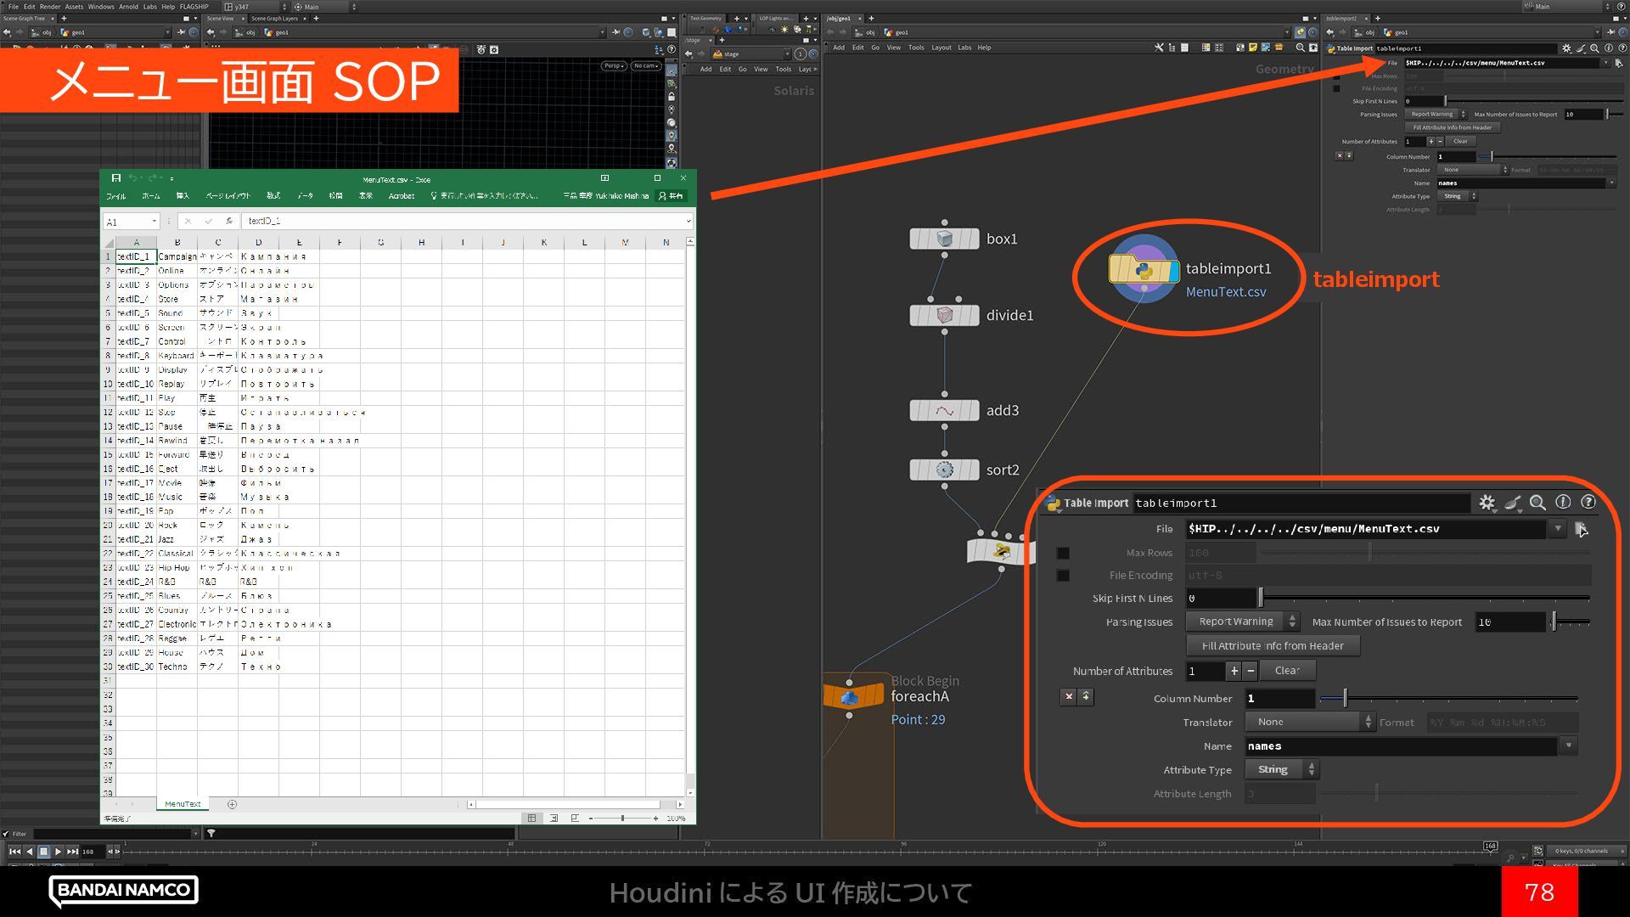Click the search magnifier in Table Import panel
This screenshot has width=1630, height=917.
coord(1537,503)
